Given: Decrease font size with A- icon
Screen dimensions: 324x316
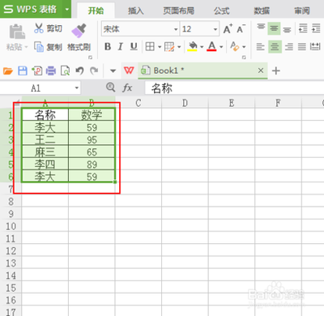Looking at the screenshot, I should (241, 28).
